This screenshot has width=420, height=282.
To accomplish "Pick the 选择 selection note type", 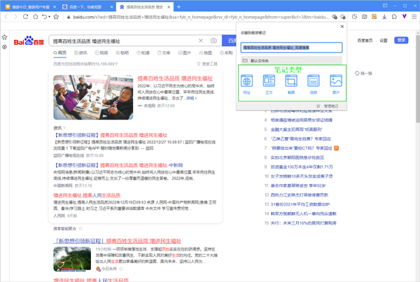I will pos(314,83).
